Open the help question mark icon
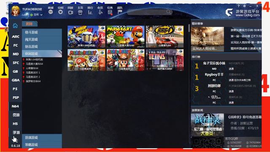Screen dimensions: 270x152 [238, 6]
